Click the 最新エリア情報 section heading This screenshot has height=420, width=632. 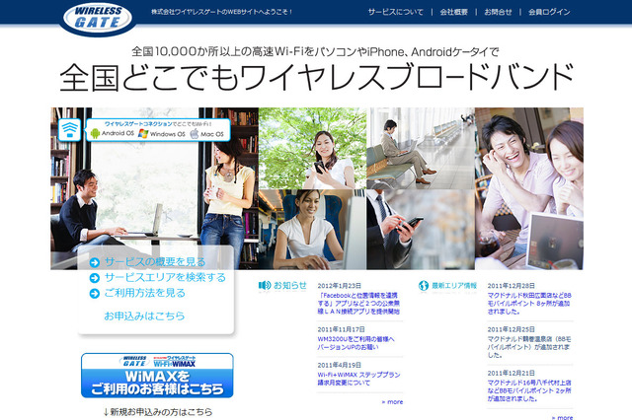tap(454, 286)
